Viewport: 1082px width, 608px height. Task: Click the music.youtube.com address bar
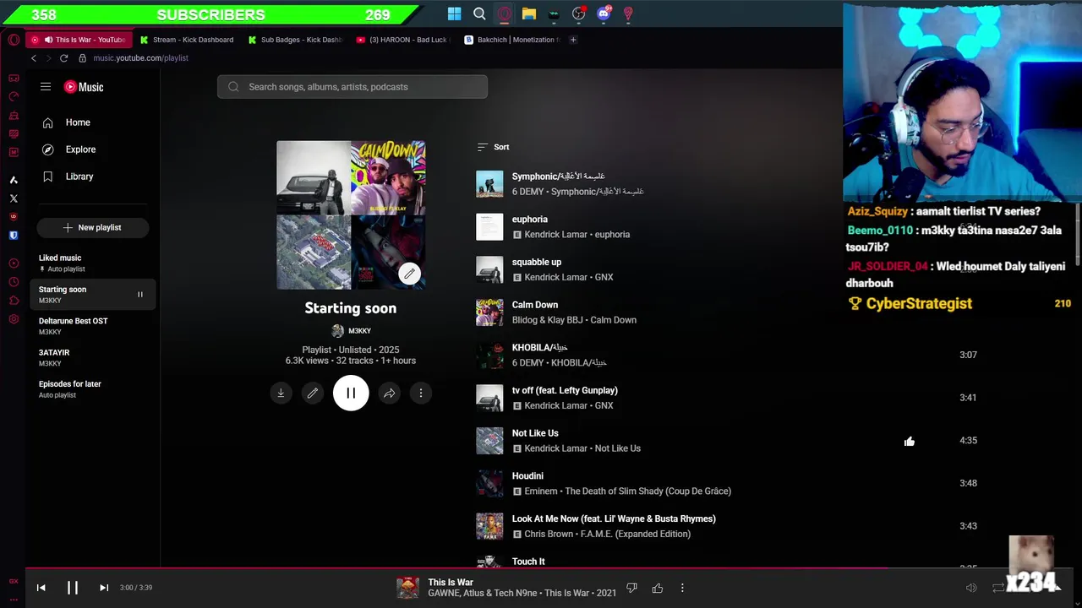coord(140,58)
